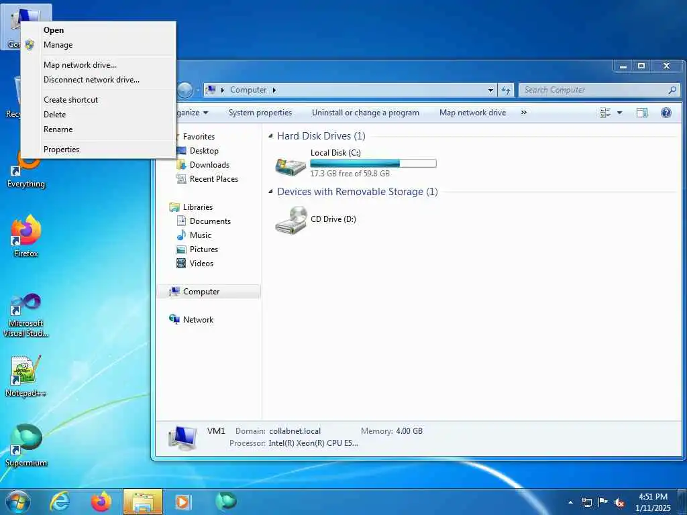Select Delete in the context menu
687x515 pixels.
[98, 114]
